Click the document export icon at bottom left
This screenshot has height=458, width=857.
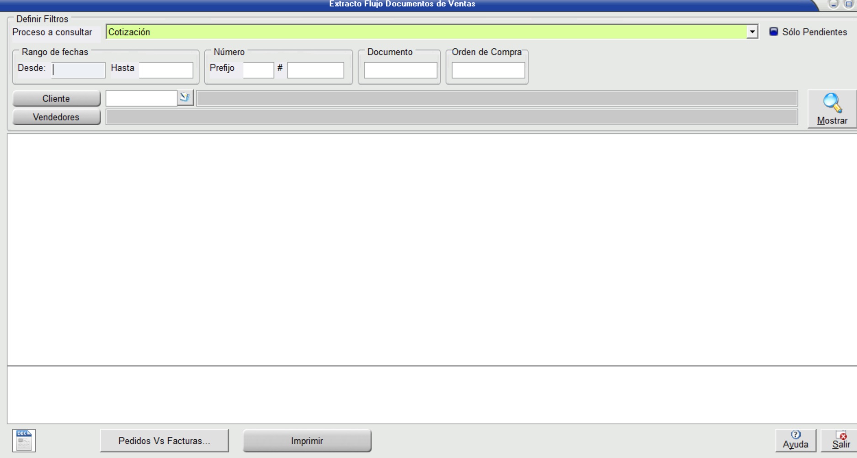(x=24, y=441)
